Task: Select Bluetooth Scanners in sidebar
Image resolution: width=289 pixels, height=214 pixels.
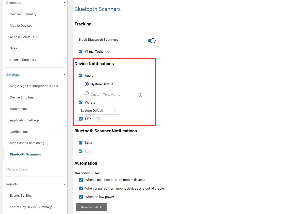Action: [x=25, y=154]
